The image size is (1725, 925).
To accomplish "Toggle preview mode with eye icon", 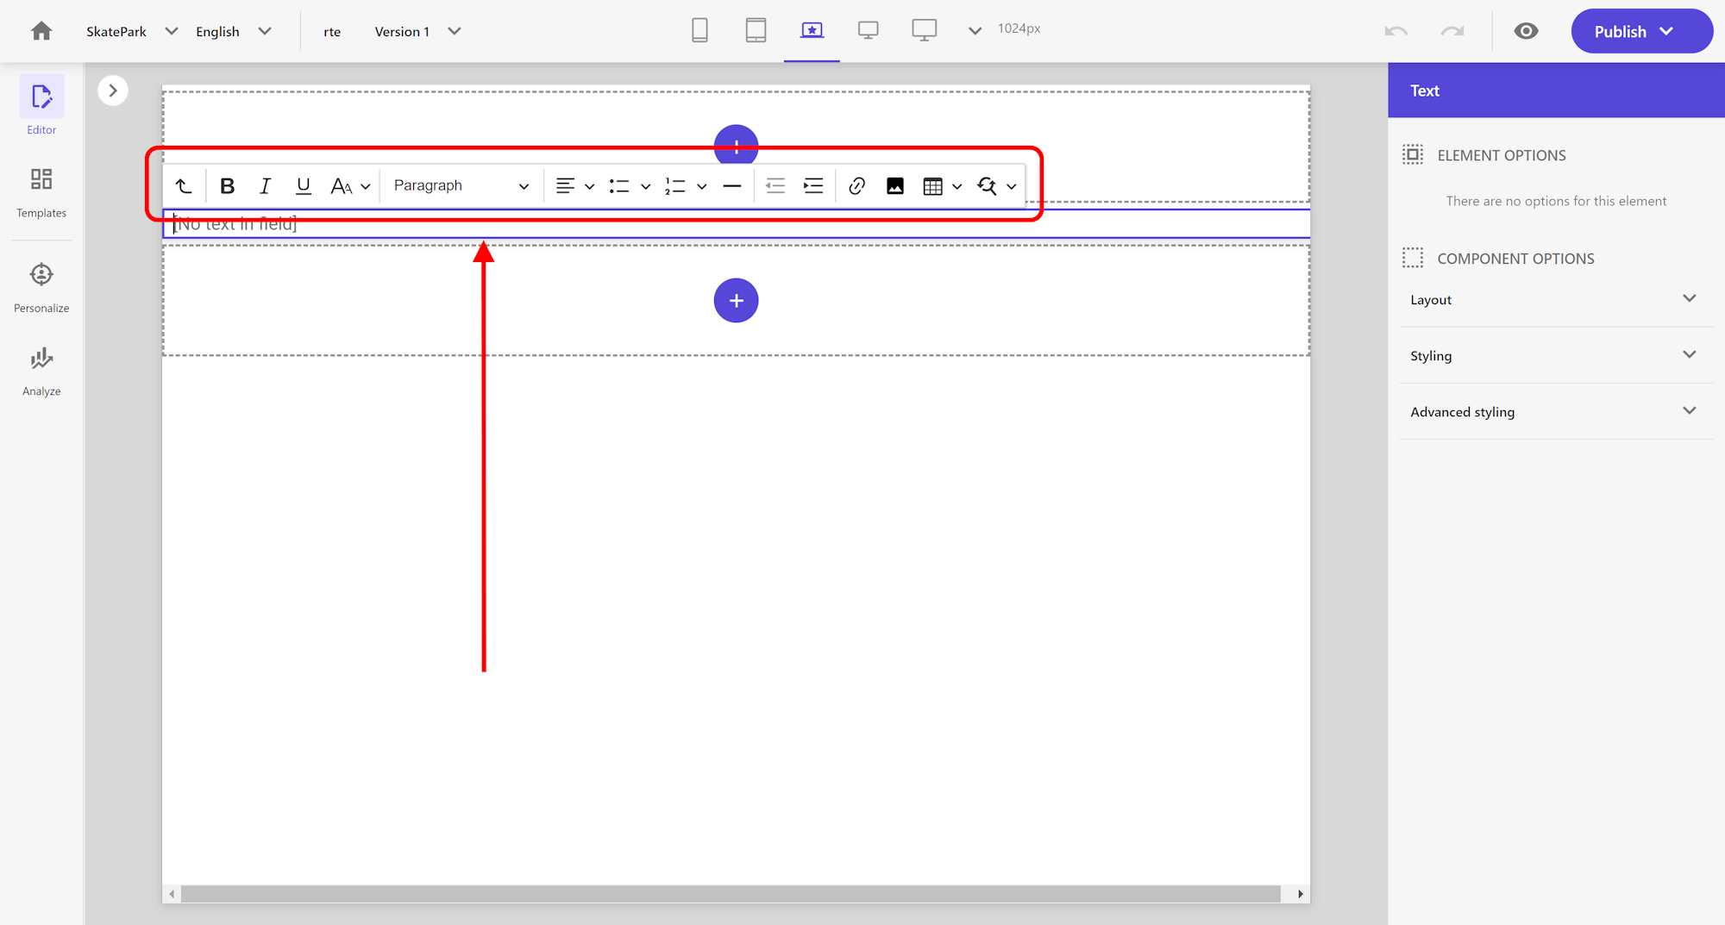I will point(1526,32).
